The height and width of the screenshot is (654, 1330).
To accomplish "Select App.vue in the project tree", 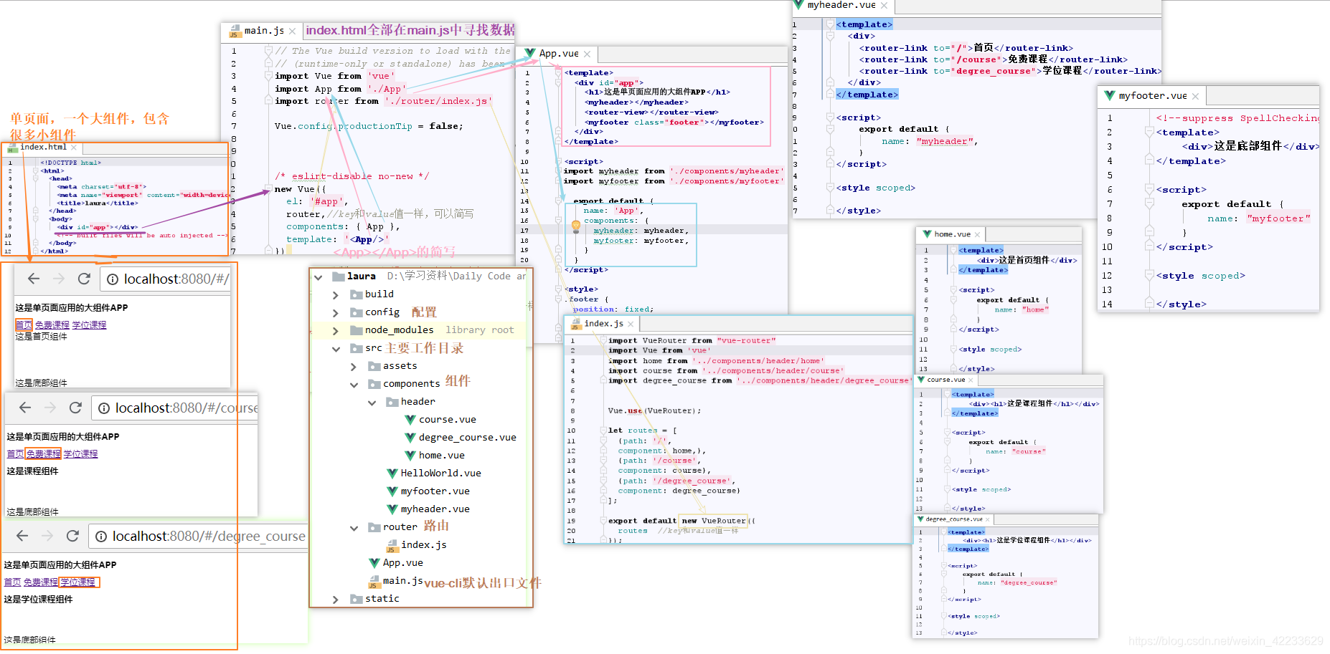I will pyautogui.click(x=402, y=563).
